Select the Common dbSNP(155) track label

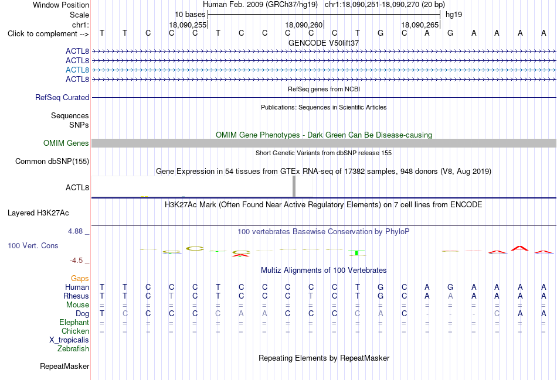(52, 161)
